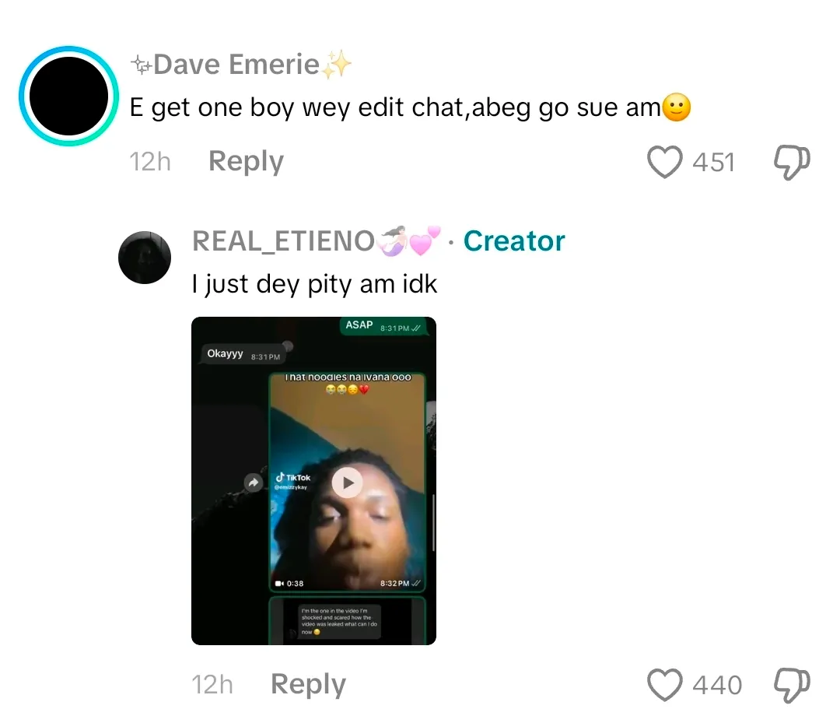The height and width of the screenshot is (723, 840).
Task: Open Dave Emerie's profile picture
Action: tap(68, 96)
